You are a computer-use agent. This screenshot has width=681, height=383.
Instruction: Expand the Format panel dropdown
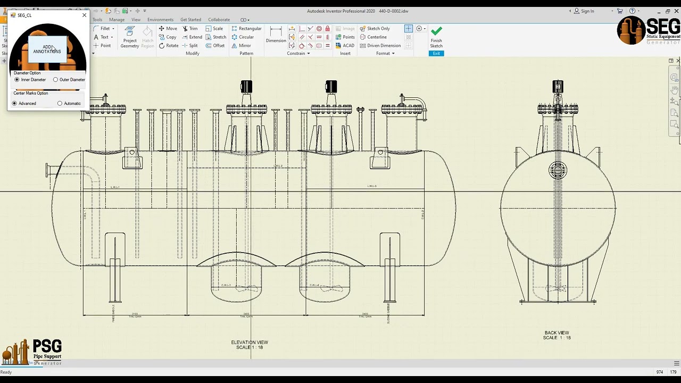click(393, 53)
